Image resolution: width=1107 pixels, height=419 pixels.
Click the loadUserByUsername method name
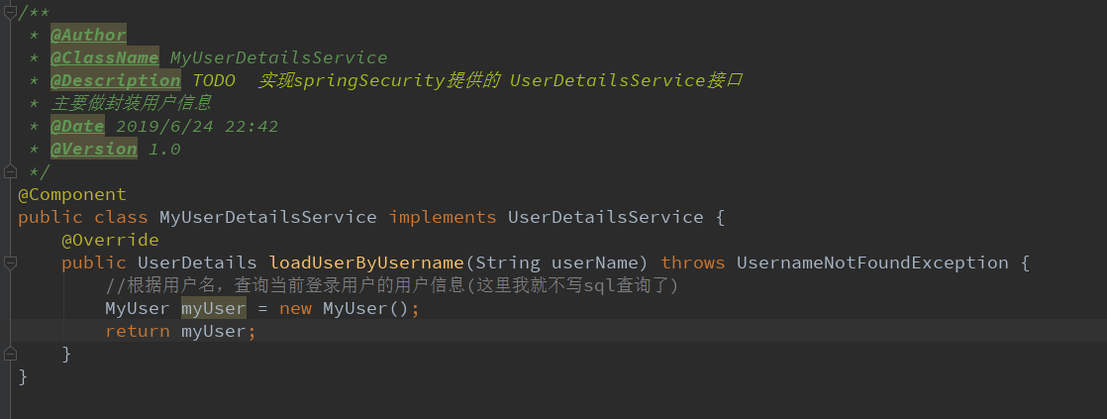pyautogui.click(x=366, y=262)
